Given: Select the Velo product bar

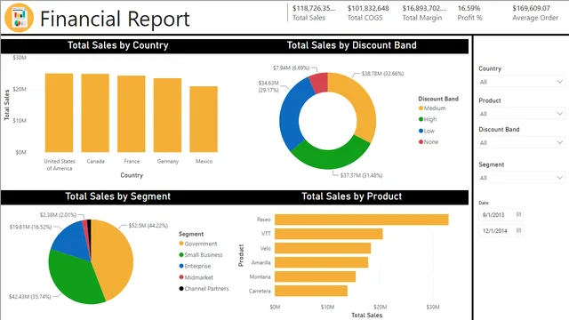Looking at the screenshot, I should [x=323, y=248].
